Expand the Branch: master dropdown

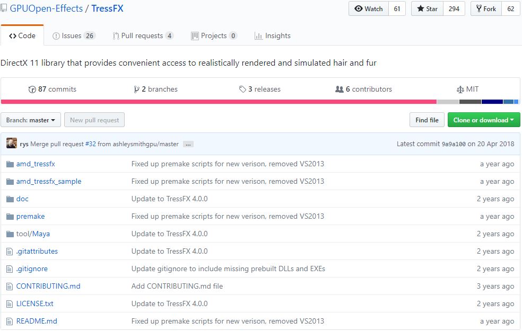(x=31, y=120)
